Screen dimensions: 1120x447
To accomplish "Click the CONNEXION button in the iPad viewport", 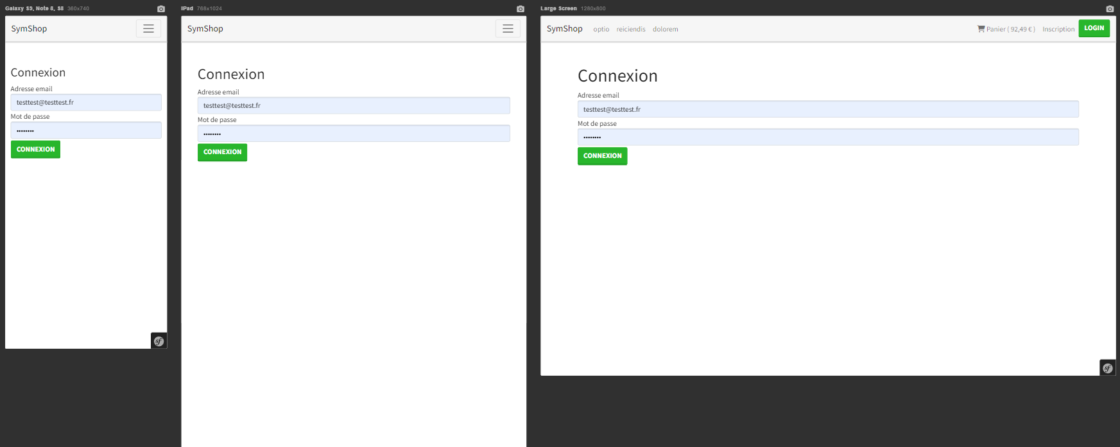I will click(222, 152).
